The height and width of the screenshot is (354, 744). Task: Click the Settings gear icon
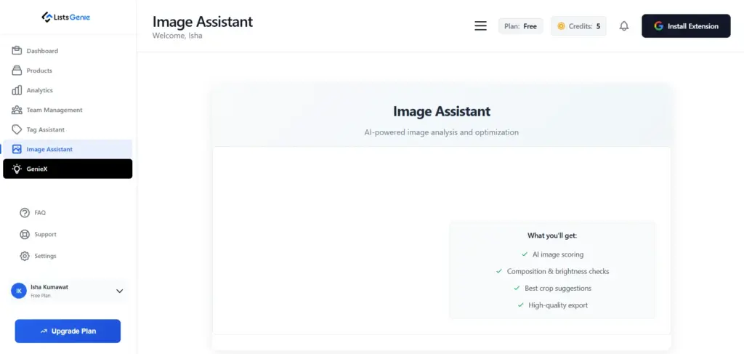tap(25, 257)
